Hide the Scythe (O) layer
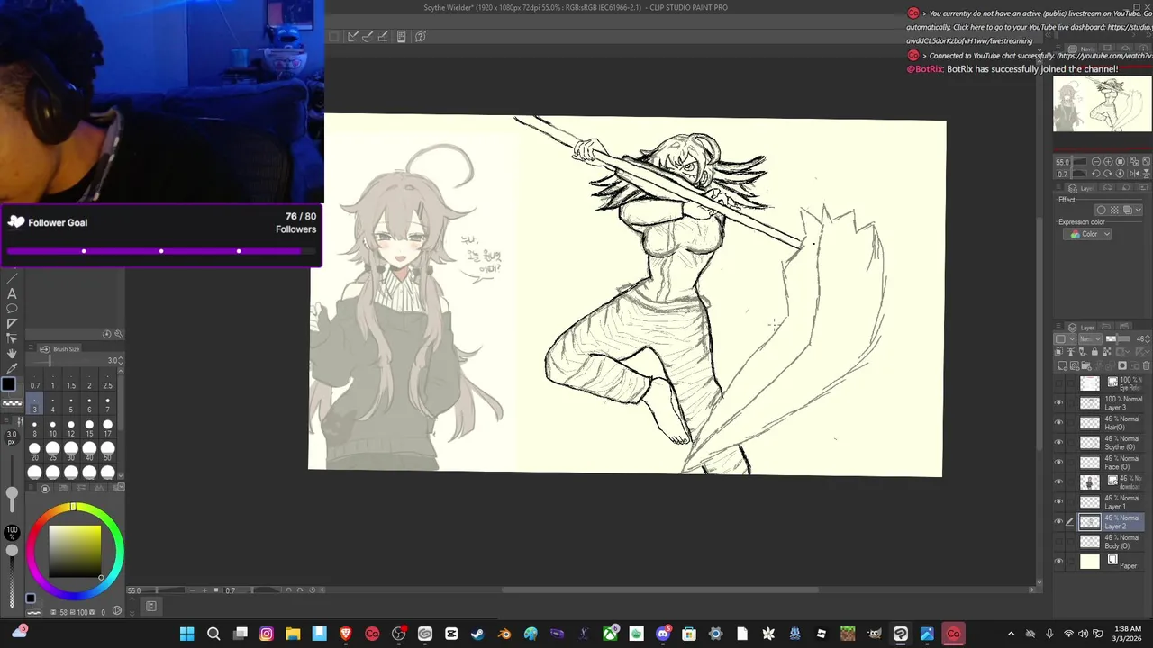The width and height of the screenshot is (1153, 648). coord(1058,442)
